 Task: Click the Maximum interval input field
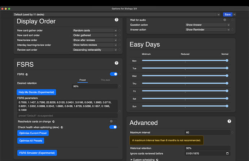click(x=207, y=133)
